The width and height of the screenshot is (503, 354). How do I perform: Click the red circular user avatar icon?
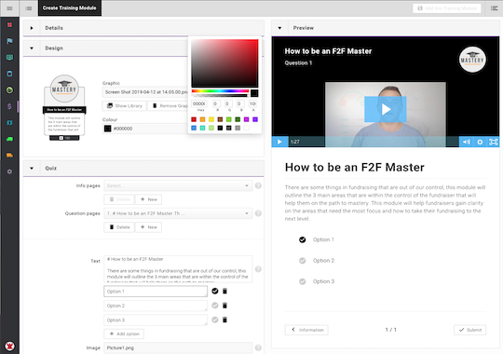(9, 346)
